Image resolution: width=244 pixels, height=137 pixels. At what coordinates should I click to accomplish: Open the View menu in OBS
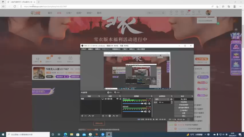98,49
